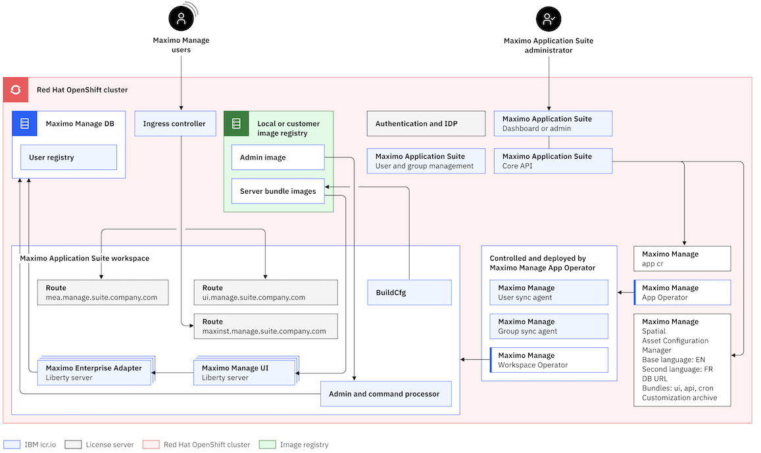
Task: Click the User registry box
Action: click(x=68, y=158)
